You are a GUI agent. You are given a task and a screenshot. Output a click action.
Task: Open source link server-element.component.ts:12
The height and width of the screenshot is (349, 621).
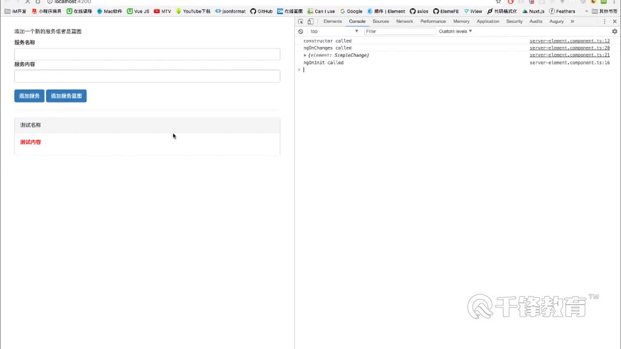click(570, 41)
